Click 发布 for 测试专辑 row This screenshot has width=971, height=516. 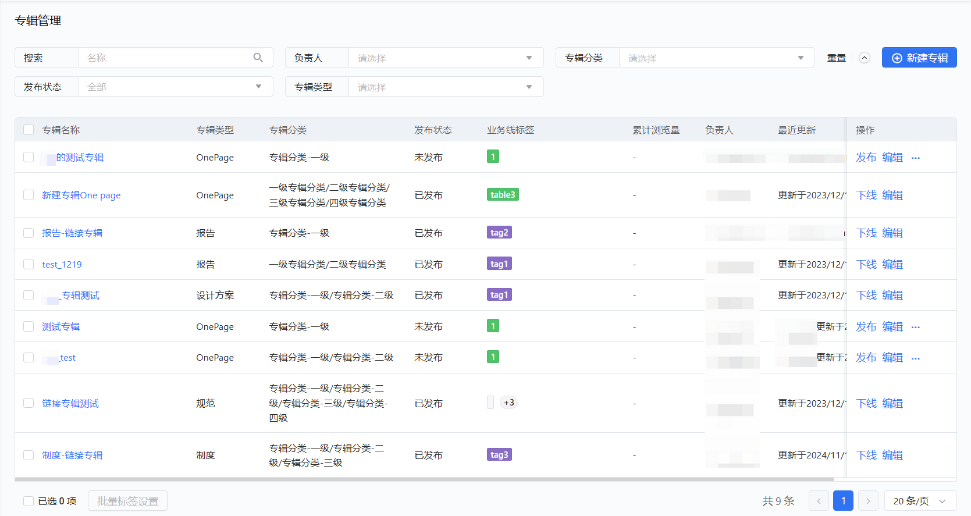866,326
